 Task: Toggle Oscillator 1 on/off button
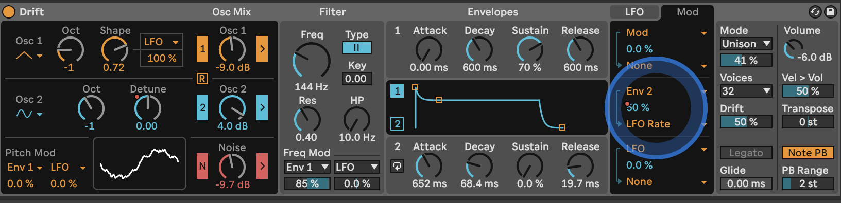[202, 49]
